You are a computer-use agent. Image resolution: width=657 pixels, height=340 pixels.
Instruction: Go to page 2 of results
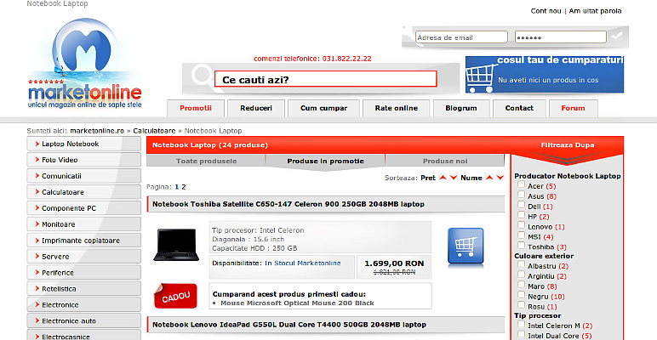point(184,187)
